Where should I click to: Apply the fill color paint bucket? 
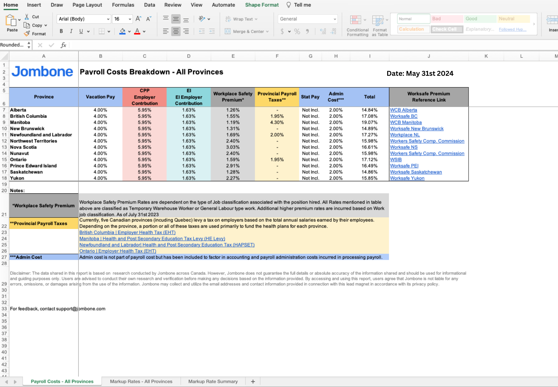[x=122, y=31]
